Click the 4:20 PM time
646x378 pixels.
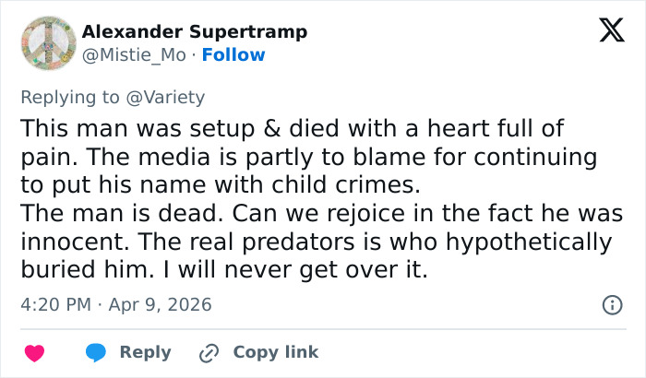(x=54, y=304)
